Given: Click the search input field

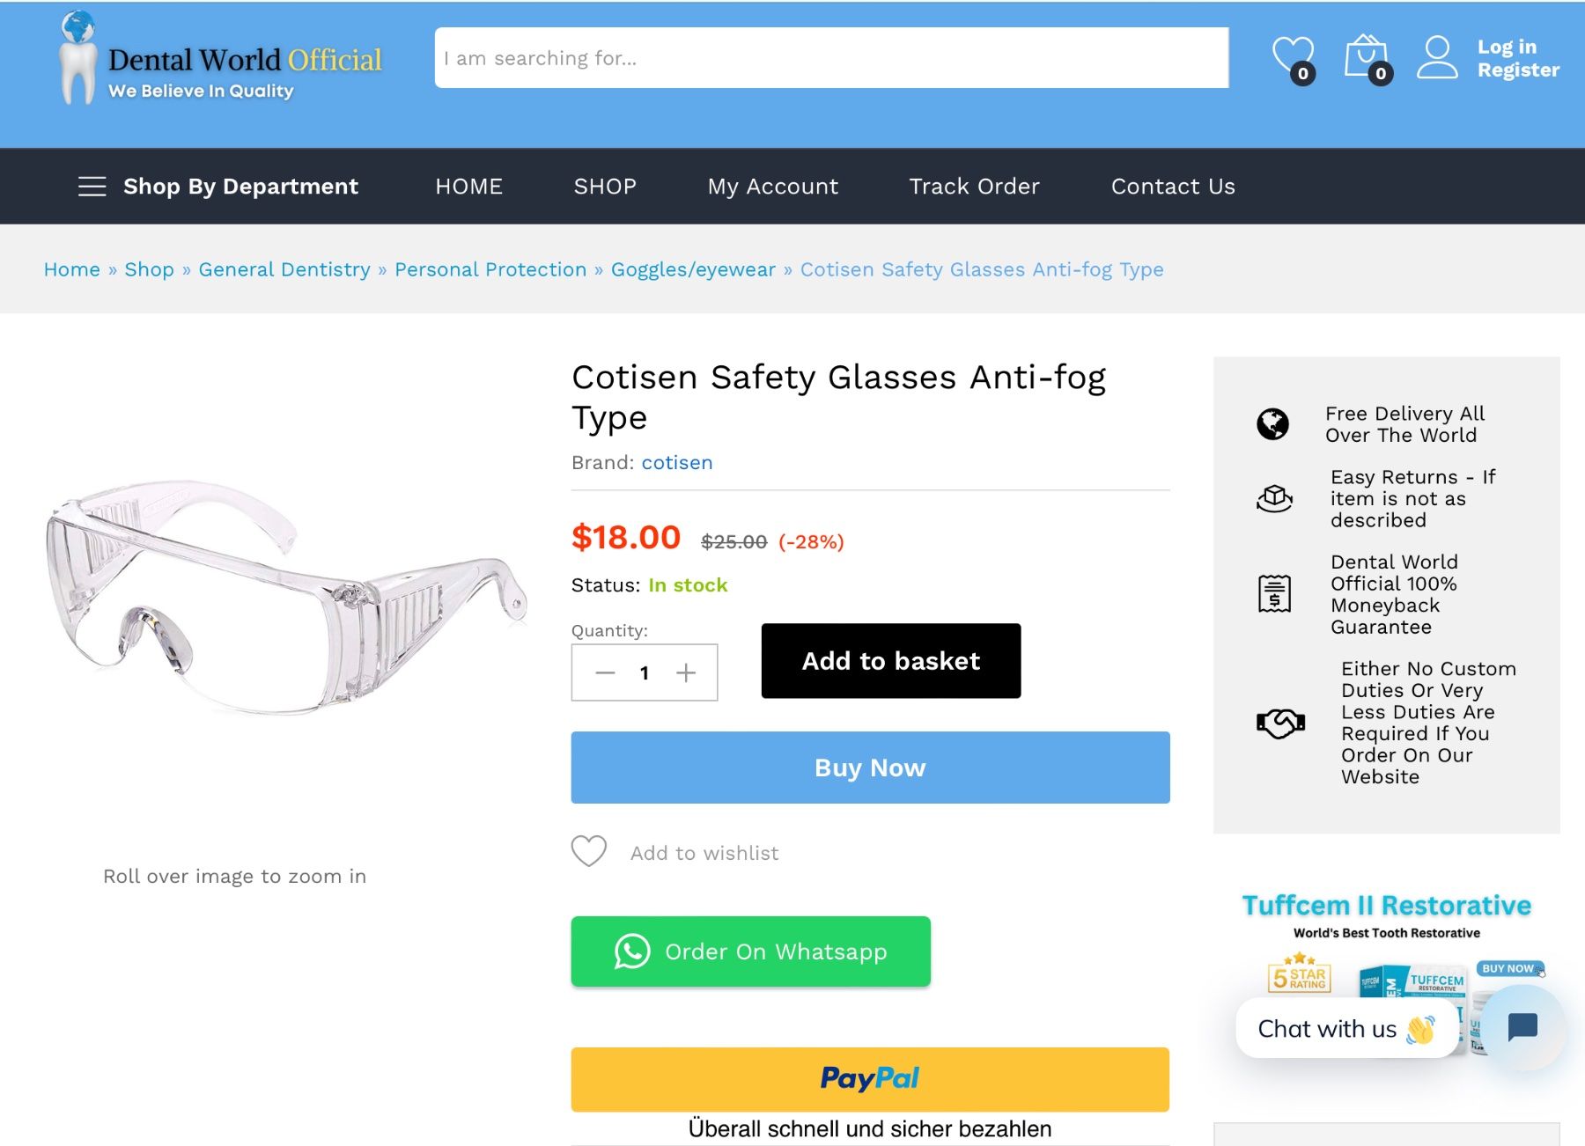Looking at the screenshot, I should click(x=831, y=58).
